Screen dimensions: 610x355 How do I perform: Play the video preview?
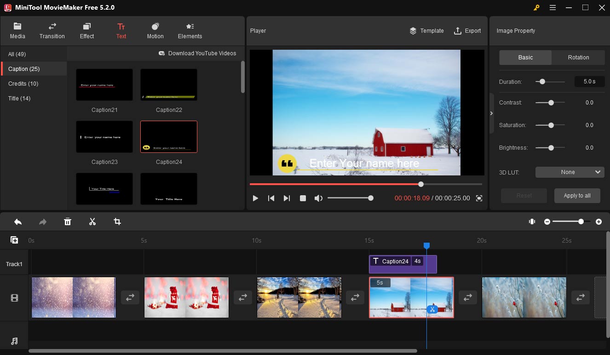(255, 198)
